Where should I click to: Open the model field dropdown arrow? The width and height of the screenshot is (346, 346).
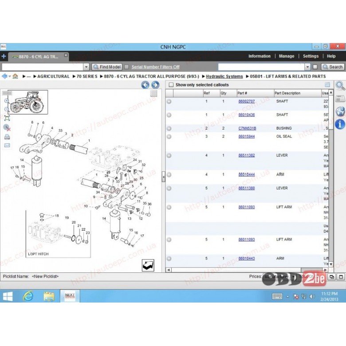(86, 67)
